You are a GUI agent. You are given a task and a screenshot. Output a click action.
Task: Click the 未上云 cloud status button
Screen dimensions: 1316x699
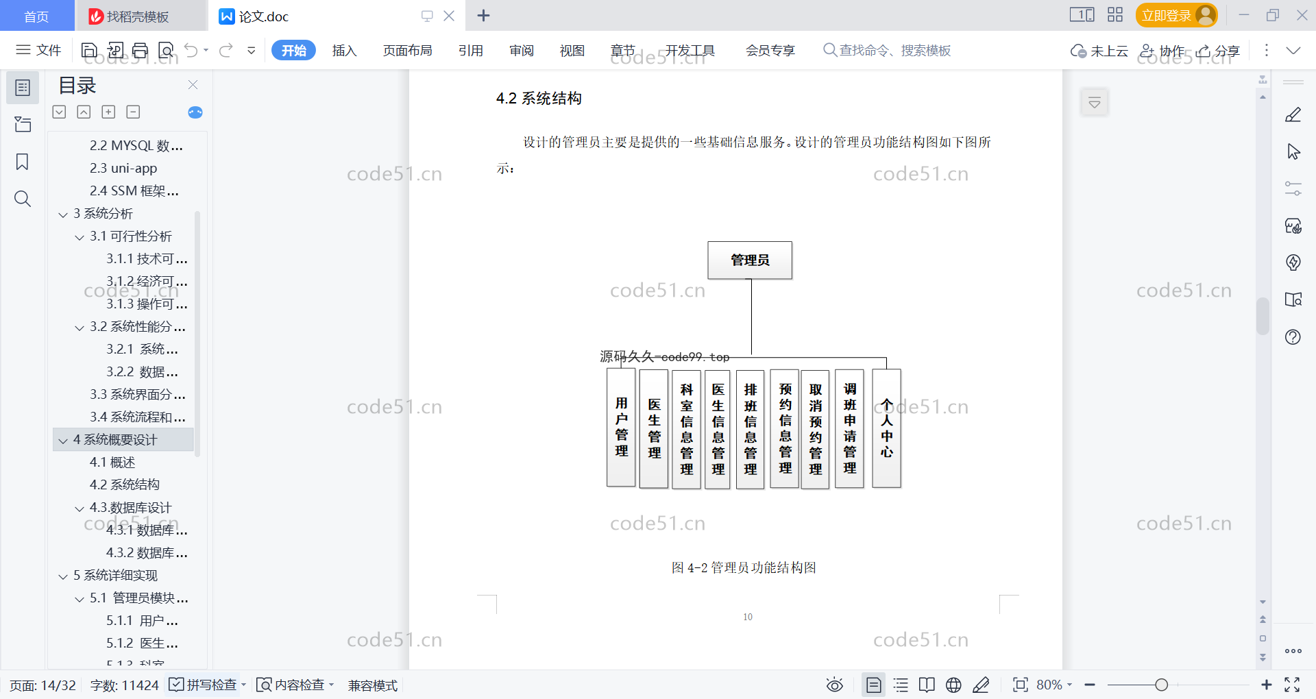(1099, 51)
